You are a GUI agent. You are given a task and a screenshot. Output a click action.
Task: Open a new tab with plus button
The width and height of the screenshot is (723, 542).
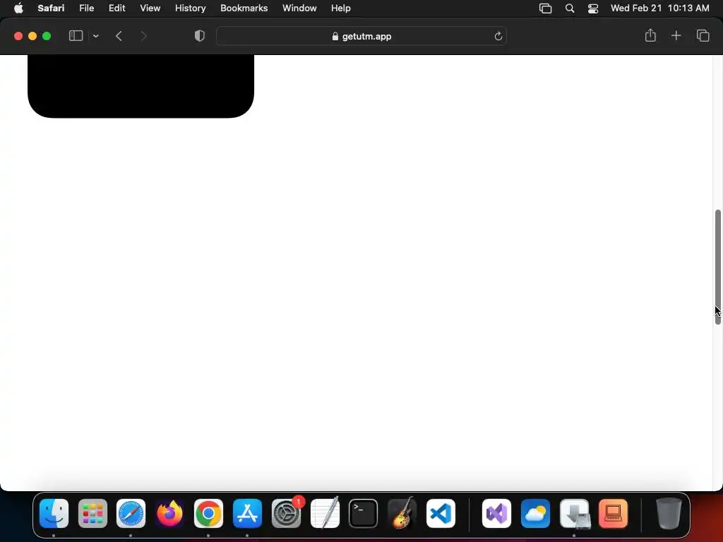pyautogui.click(x=676, y=35)
